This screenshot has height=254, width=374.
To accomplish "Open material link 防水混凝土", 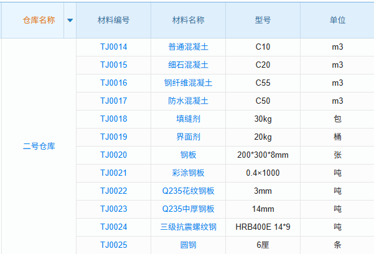I will pyautogui.click(x=188, y=101).
